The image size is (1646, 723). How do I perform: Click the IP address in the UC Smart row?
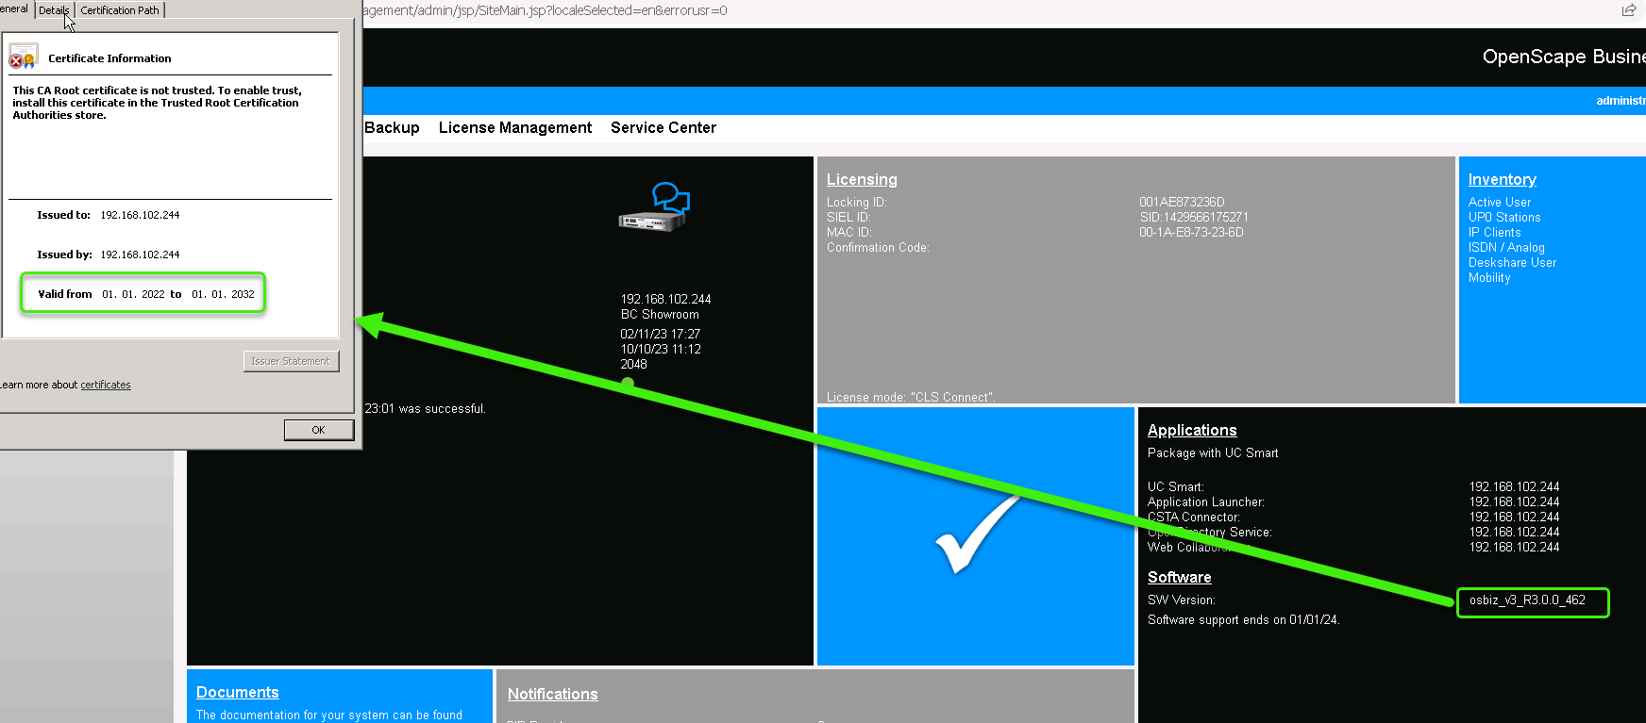[1514, 487]
